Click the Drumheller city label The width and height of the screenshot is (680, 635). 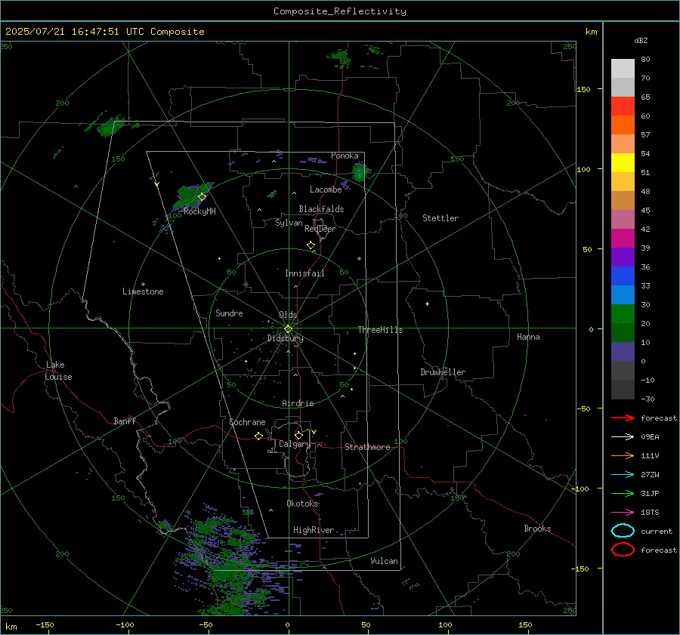(x=442, y=372)
